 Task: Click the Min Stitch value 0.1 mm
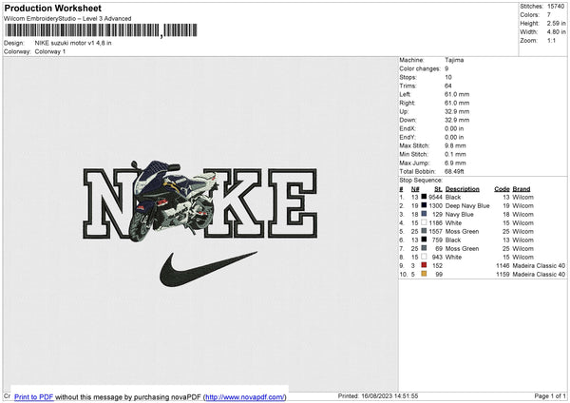455,154
